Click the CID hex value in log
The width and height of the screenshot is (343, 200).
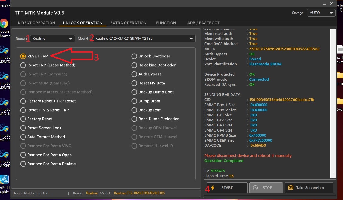coord(282,100)
